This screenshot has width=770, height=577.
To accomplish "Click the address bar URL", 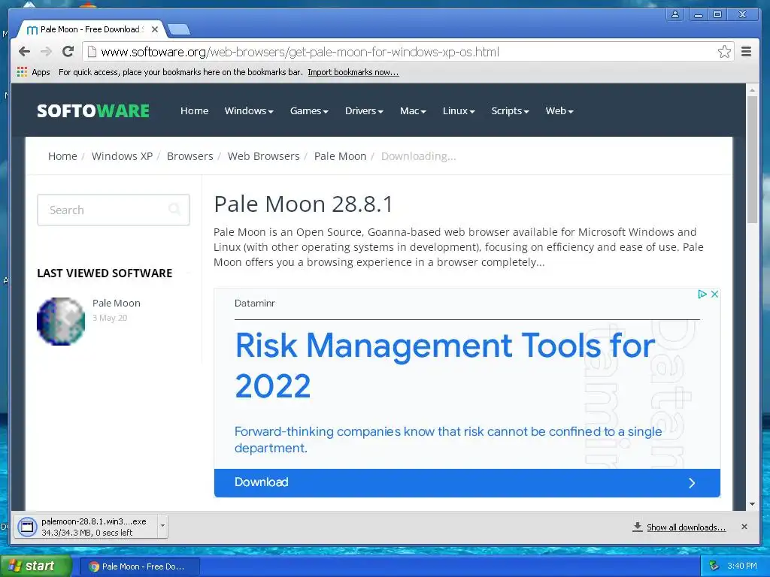I will click(x=299, y=52).
